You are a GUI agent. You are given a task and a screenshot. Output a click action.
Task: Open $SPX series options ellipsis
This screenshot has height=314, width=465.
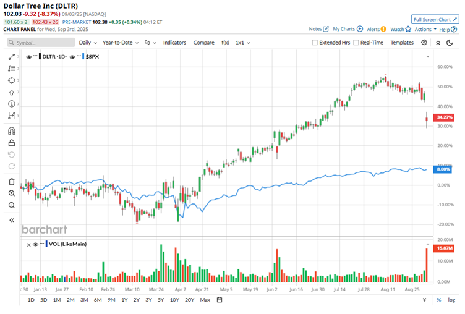[x=79, y=56]
